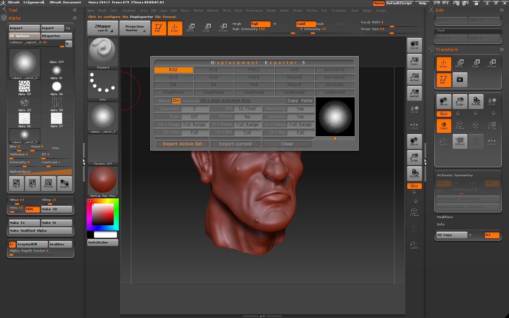The height and width of the screenshot is (318, 509).
Task: Pick a shade in the color picker square
Action: pos(103,214)
